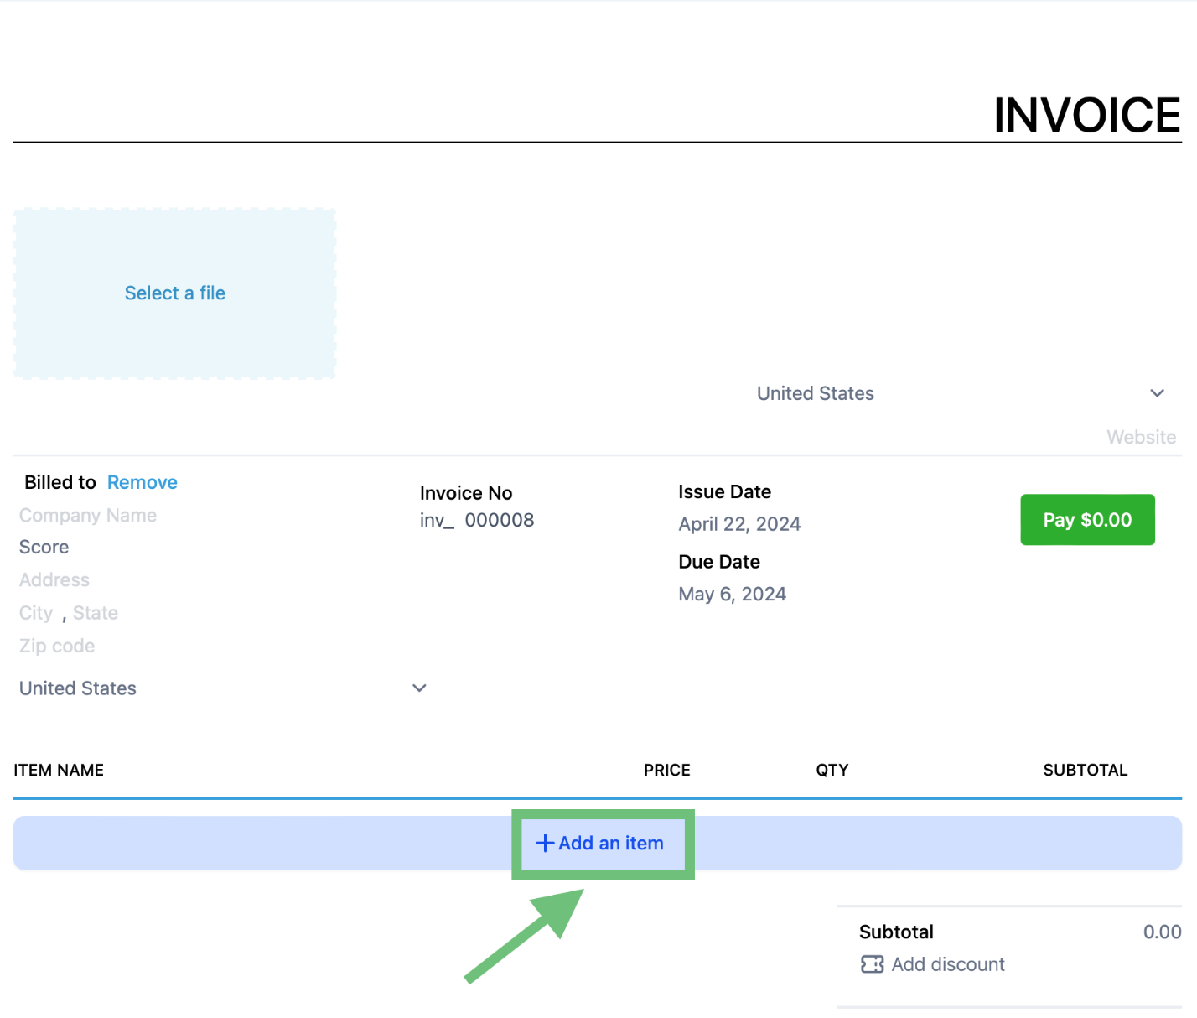This screenshot has width=1197, height=1018.
Task: Click the Select a file logo upload area
Action: [x=174, y=293]
